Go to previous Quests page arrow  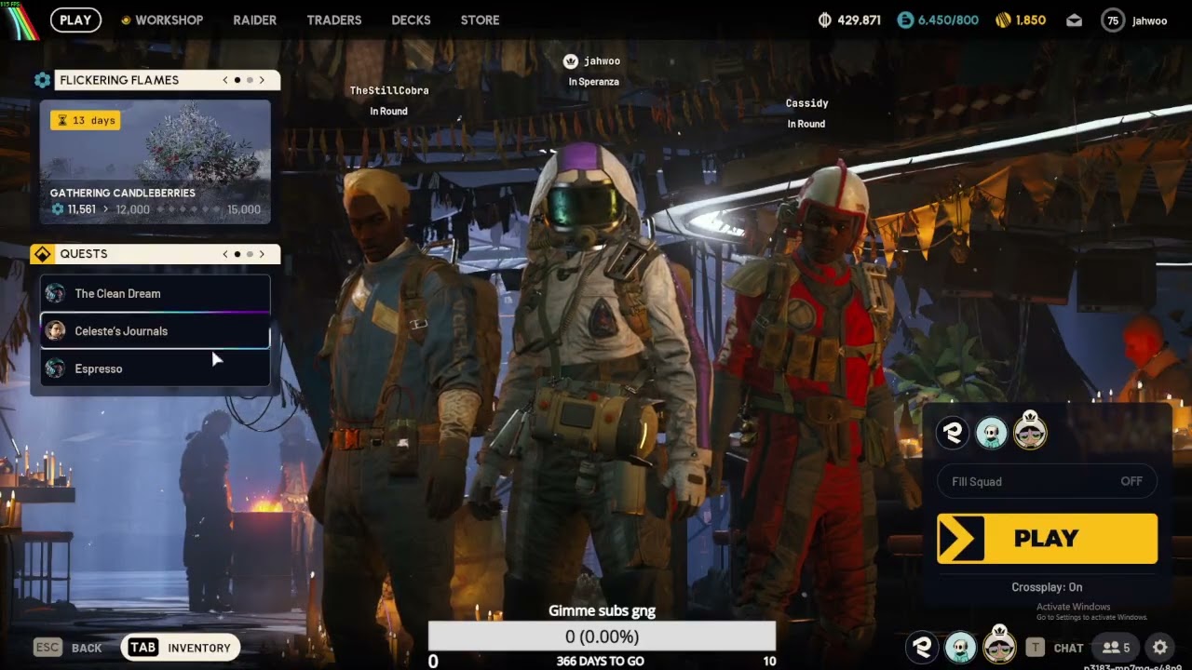click(x=225, y=254)
